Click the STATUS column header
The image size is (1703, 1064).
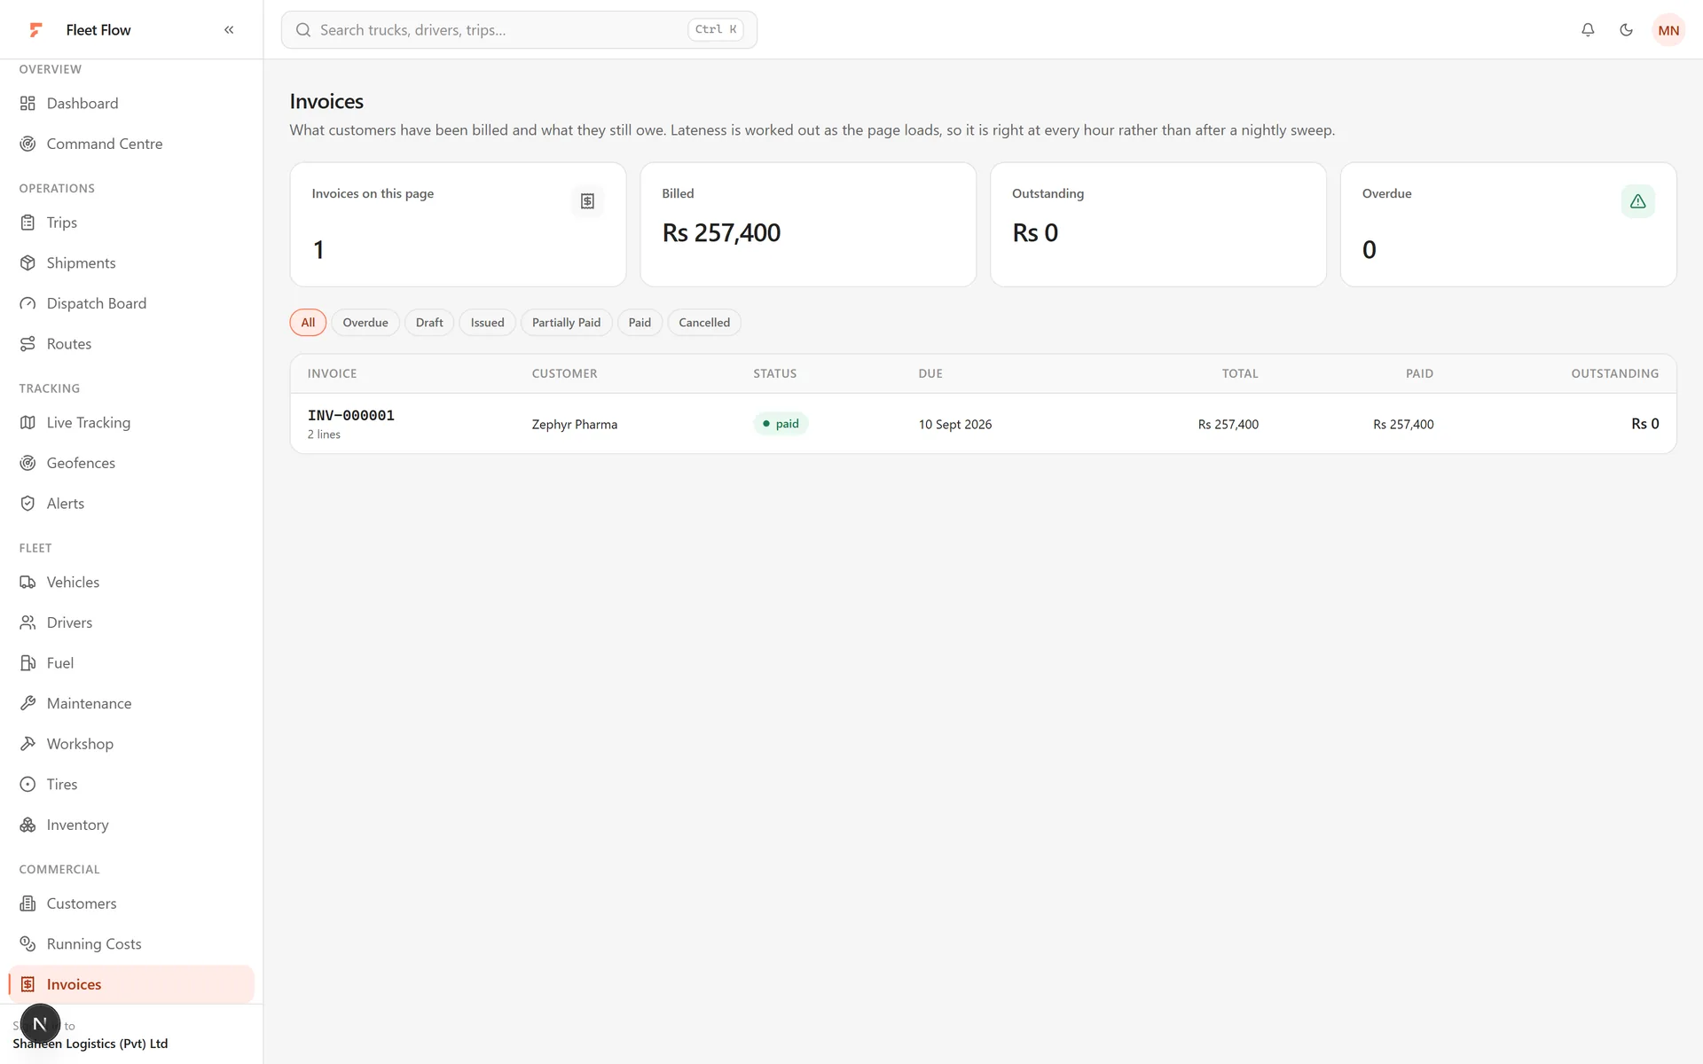775,374
